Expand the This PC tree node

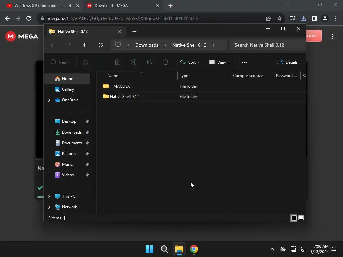coord(49,196)
